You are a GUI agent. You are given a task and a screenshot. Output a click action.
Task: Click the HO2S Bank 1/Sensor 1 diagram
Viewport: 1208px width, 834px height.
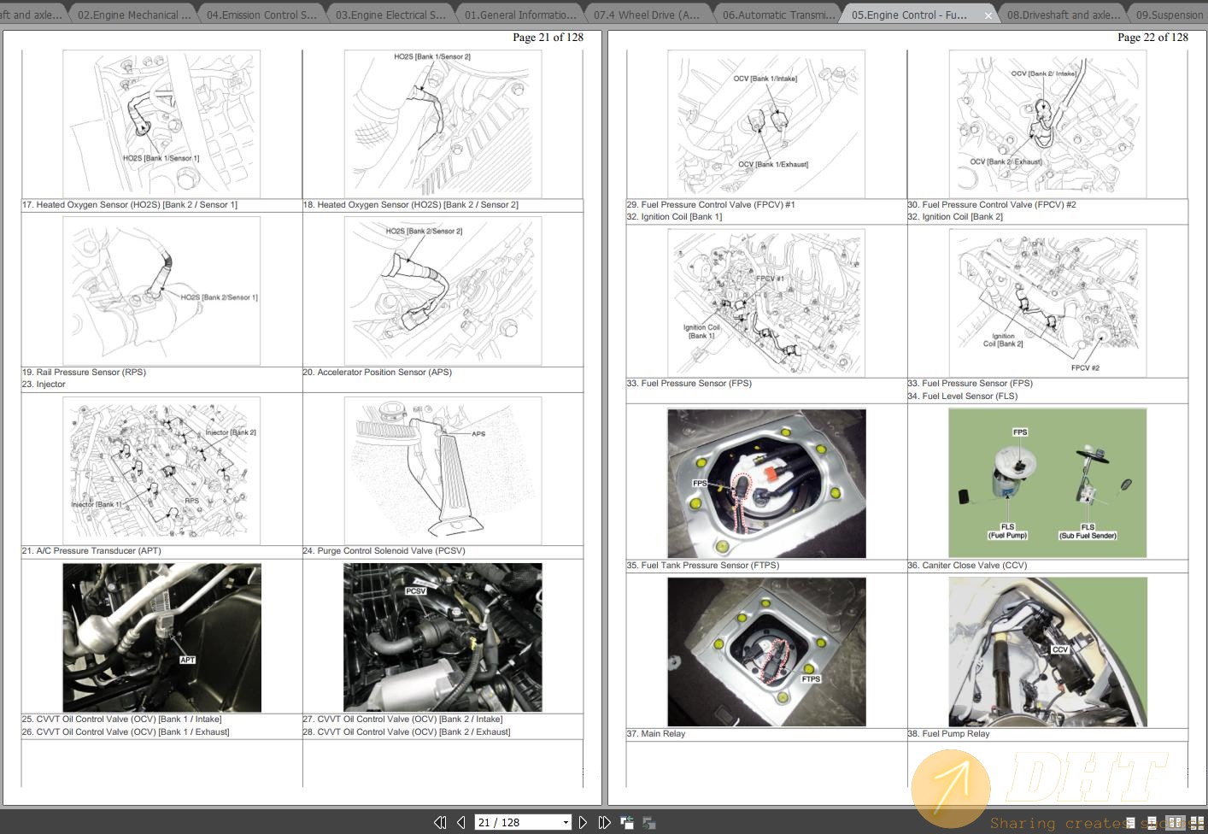(161, 124)
